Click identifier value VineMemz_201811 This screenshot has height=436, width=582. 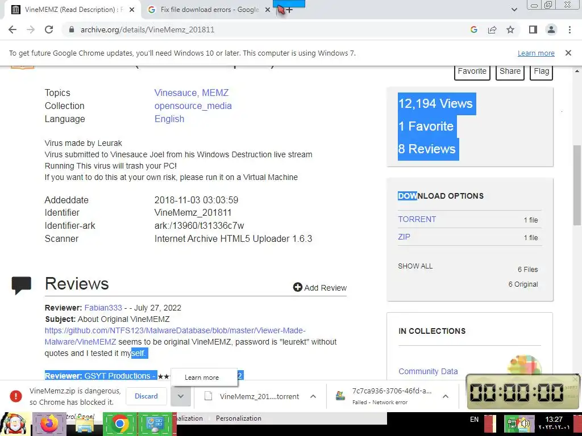click(193, 212)
